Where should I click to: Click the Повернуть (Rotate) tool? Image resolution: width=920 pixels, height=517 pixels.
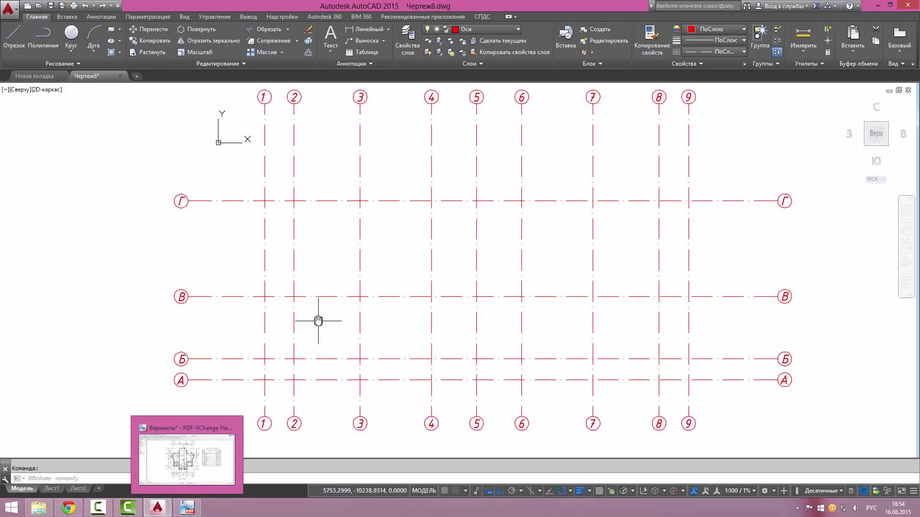196,29
